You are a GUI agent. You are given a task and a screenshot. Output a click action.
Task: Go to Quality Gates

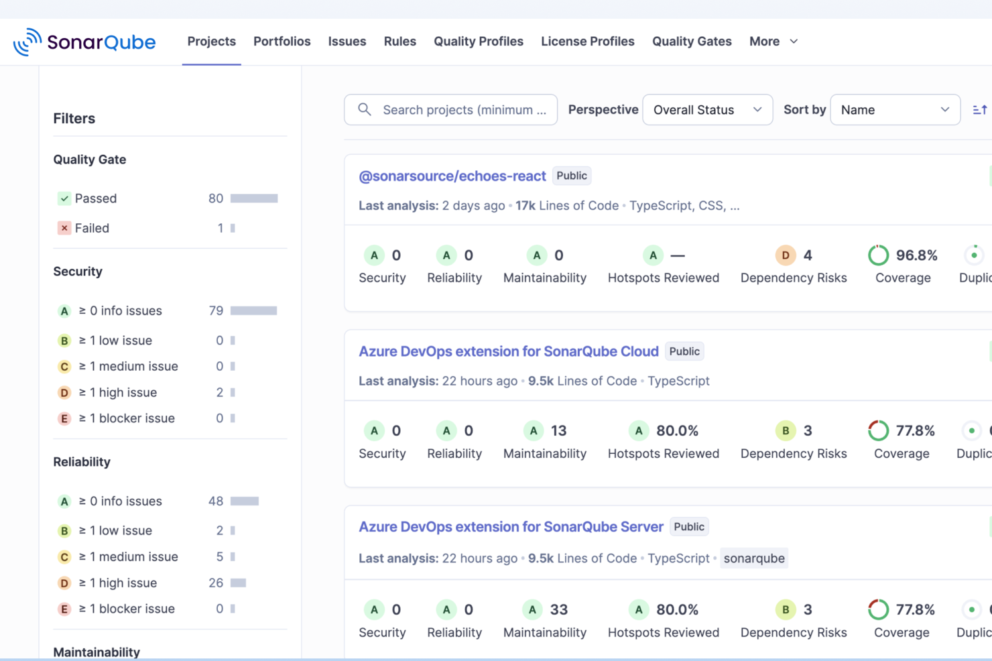coord(692,42)
